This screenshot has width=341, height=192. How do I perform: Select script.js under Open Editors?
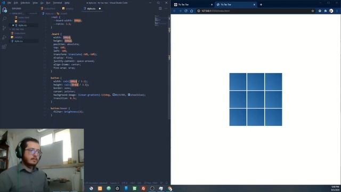tap(22, 21)
